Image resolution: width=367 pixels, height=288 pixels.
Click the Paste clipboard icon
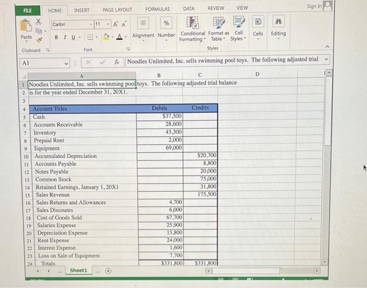[x=26, y=26]
